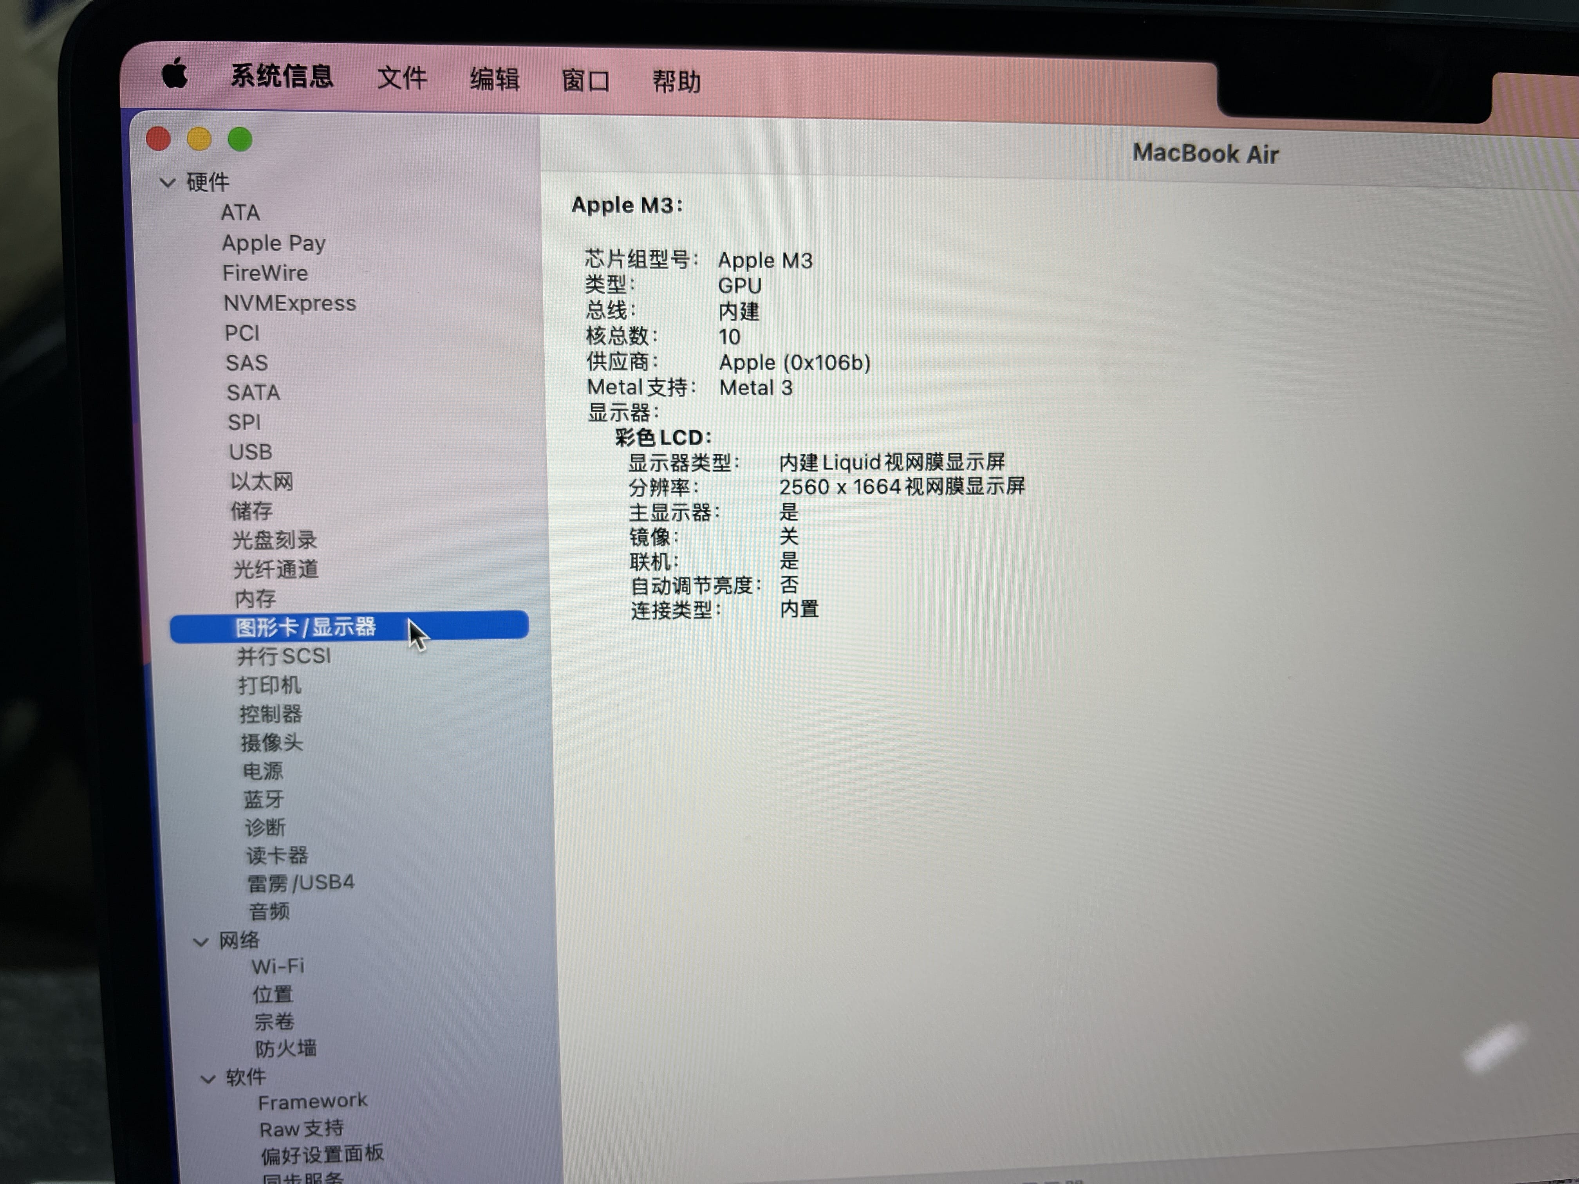Image resolution: width=1579 pixels, height=1184 pixels.
Task: Select 图形卡/显示器 in the sidebar
Action: coord(349,626)
